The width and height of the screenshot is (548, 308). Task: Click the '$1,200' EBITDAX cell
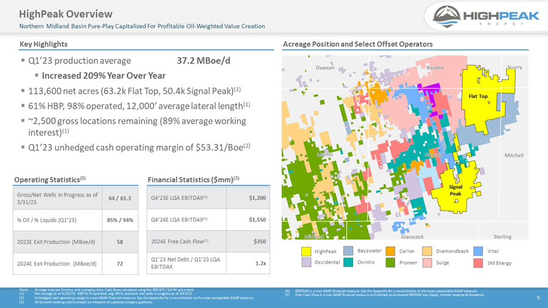[x=248, y=198]
